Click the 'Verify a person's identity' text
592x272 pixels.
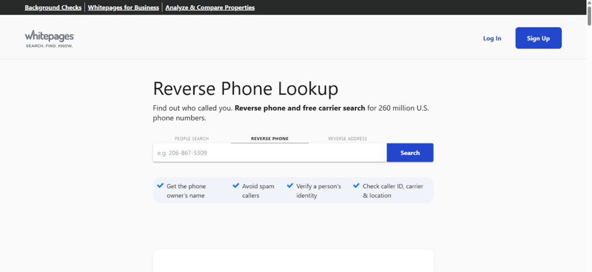[319, 191]
